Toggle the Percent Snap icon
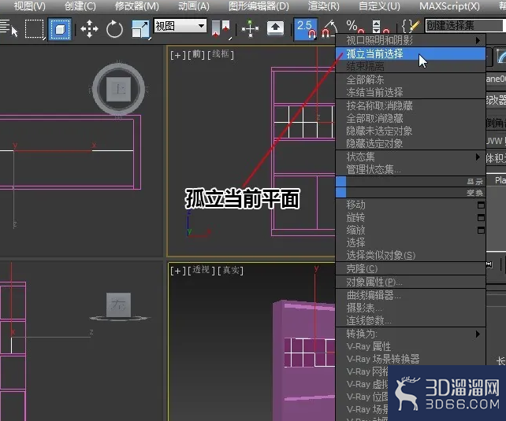Screen dimensions: 506x421 [355, 27]
